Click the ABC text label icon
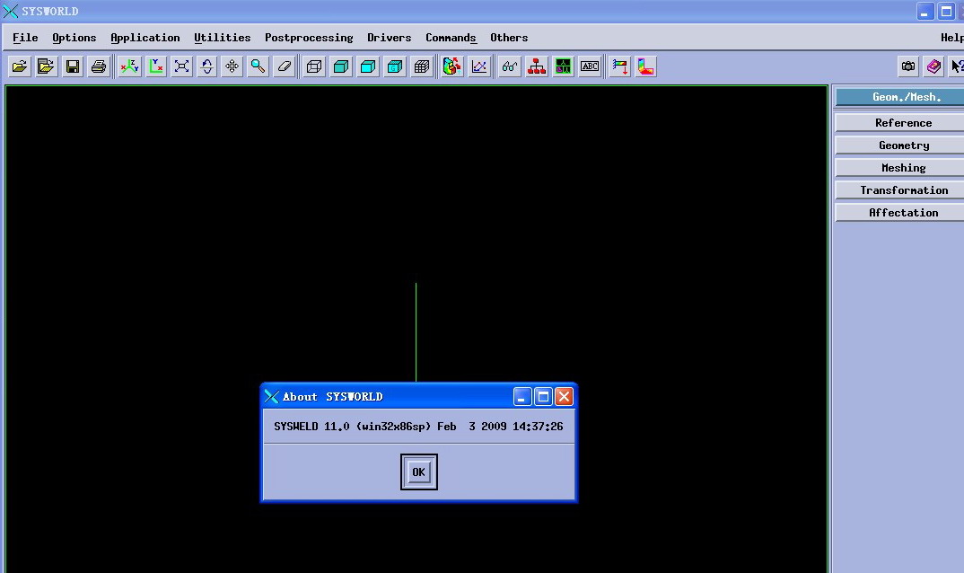 tap(590, 66)
